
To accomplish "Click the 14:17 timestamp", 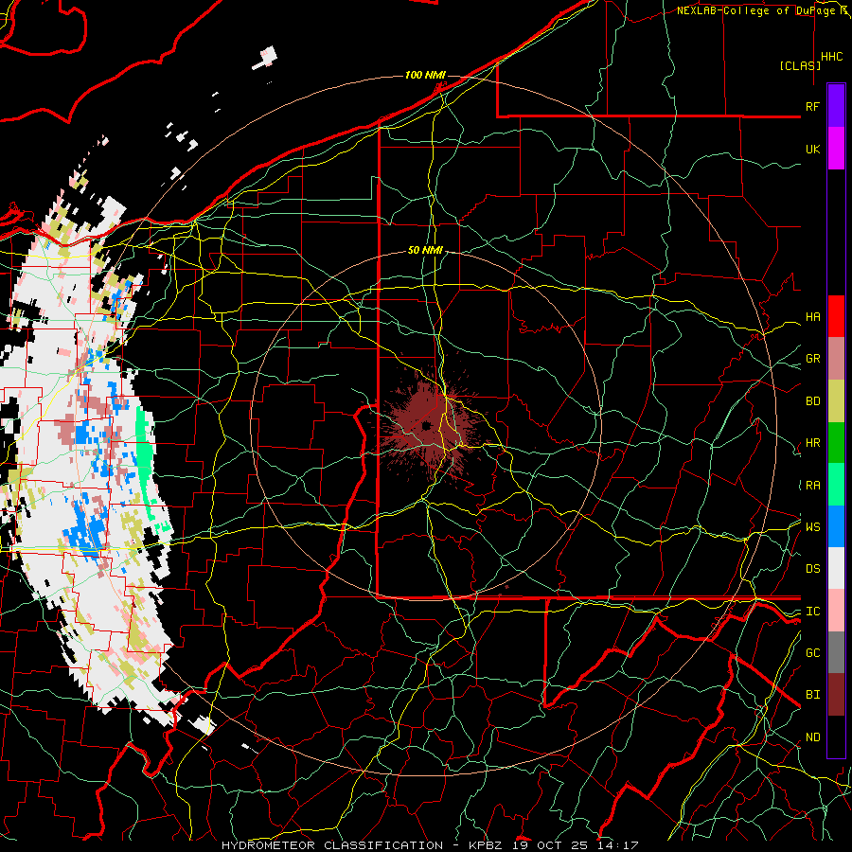I will point(618,845).
